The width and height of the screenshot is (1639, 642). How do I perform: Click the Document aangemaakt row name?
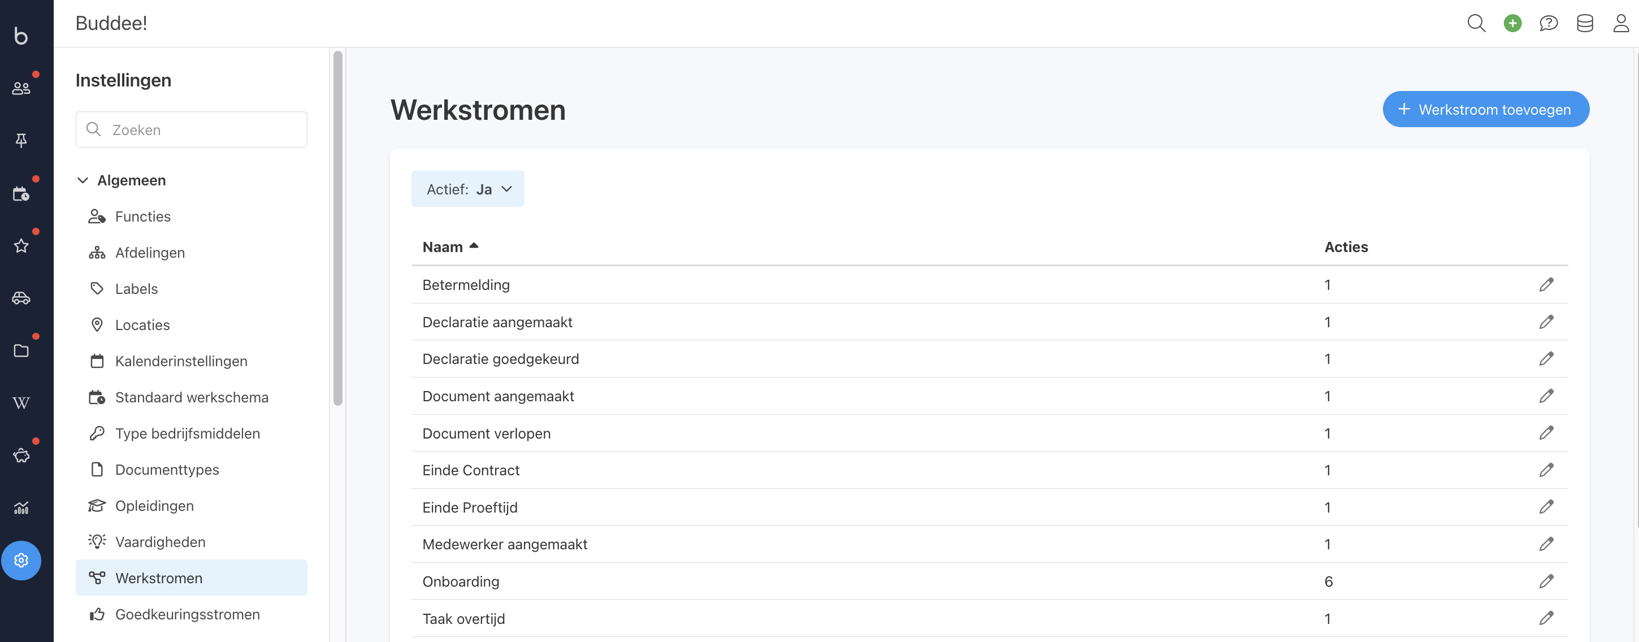click(x=497, y=396)
